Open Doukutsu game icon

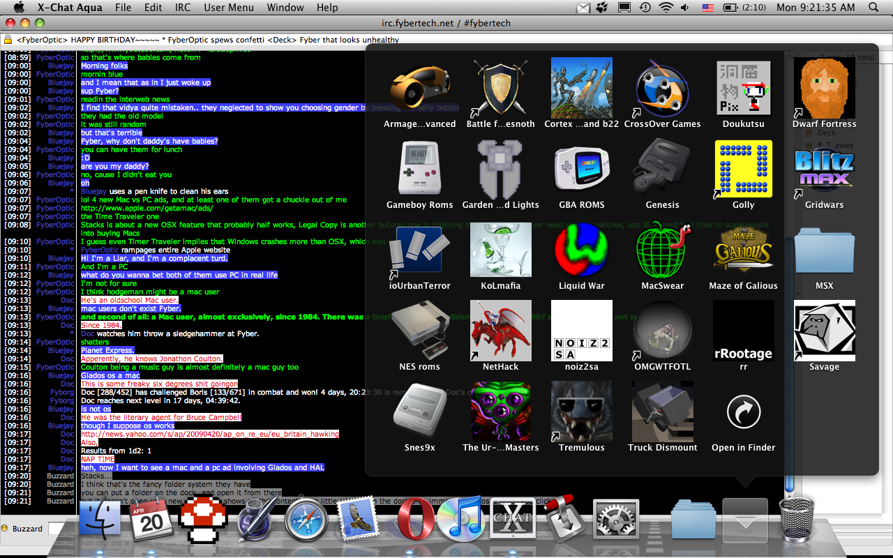point(744,88)
